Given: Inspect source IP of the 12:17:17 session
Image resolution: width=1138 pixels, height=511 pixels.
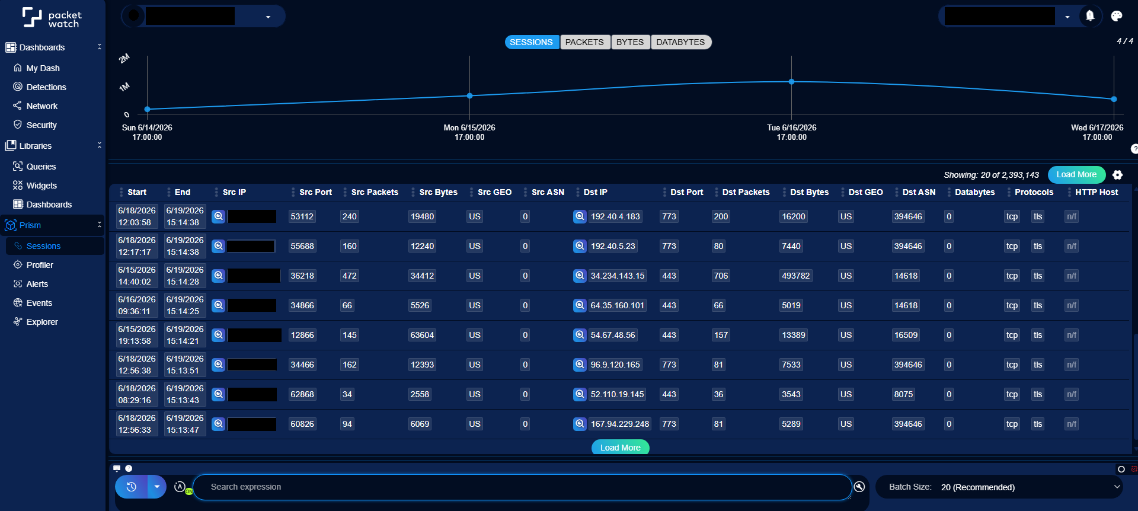Looking at the screenshot, I should tap(219, 246).
